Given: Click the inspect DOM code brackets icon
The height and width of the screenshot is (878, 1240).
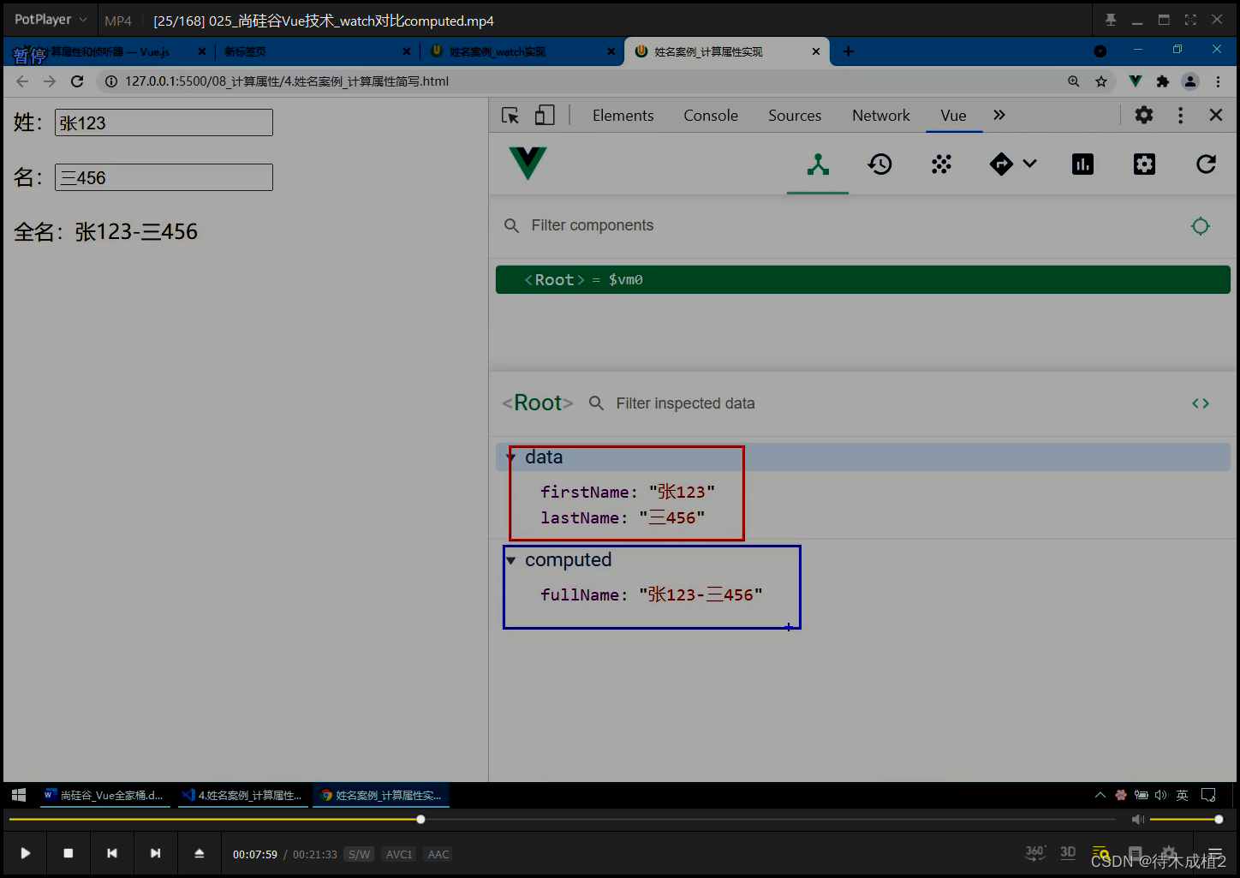Looking at the screenshot, I should (1201, 403).
